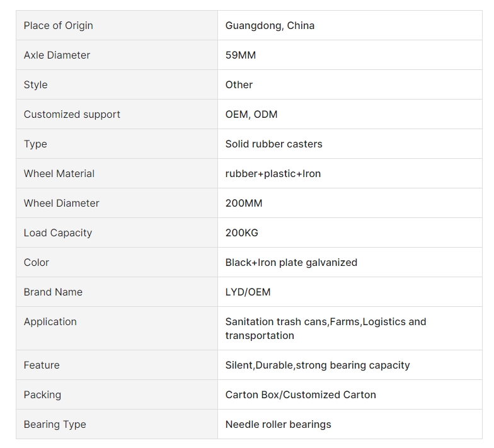
Task: Select Sanitation trash cans application text
Action: (x=326, y=329)
